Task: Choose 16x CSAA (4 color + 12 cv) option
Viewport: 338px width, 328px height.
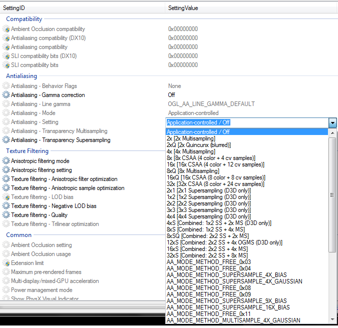Action: [247, 164]
